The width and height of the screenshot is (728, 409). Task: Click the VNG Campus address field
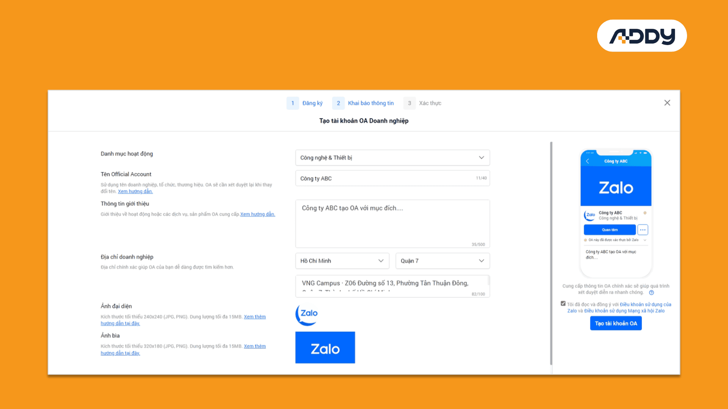pyautogui.click(x=392, y=286)
